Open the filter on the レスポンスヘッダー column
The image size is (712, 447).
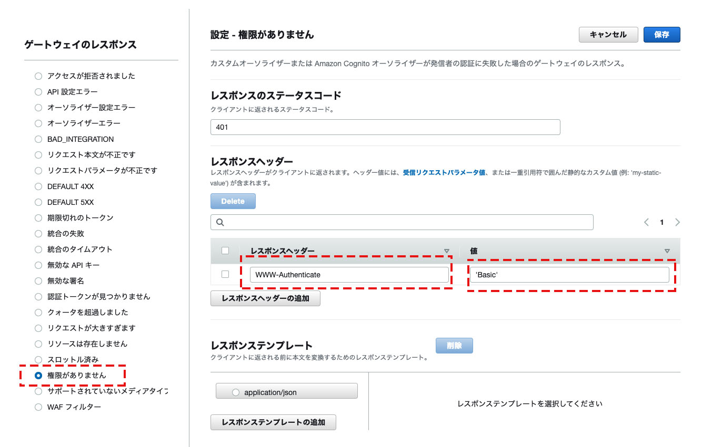(446, 251)
